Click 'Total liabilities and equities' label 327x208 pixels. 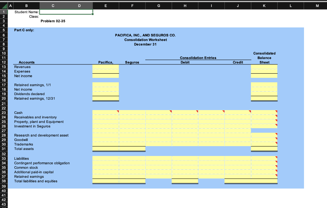pos(36,181)
